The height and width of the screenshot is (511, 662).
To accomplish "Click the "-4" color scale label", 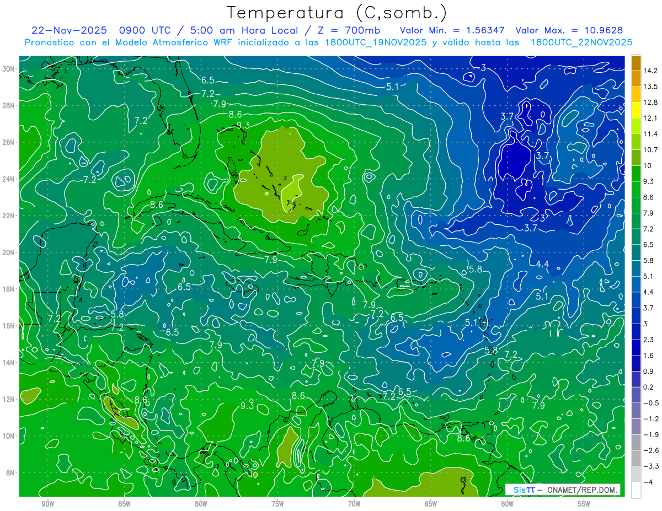I will point(648,482).
